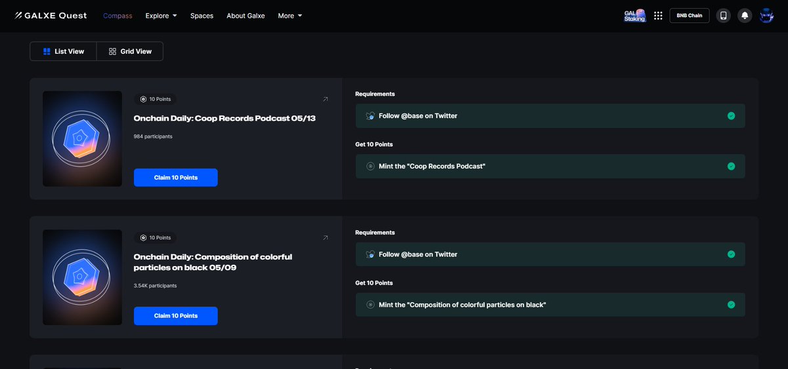This screenshot has width=788, height=369.
Task: Select Mint the "Coop Records Podcast" task
Action: click(x=550, y=166)
